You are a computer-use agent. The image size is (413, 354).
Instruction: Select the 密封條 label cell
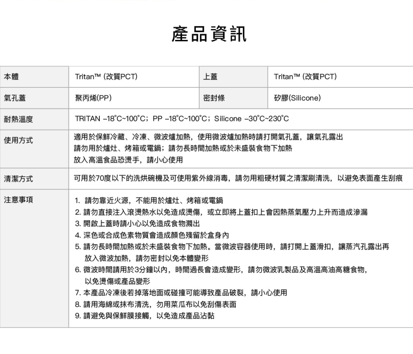point(214,98)
